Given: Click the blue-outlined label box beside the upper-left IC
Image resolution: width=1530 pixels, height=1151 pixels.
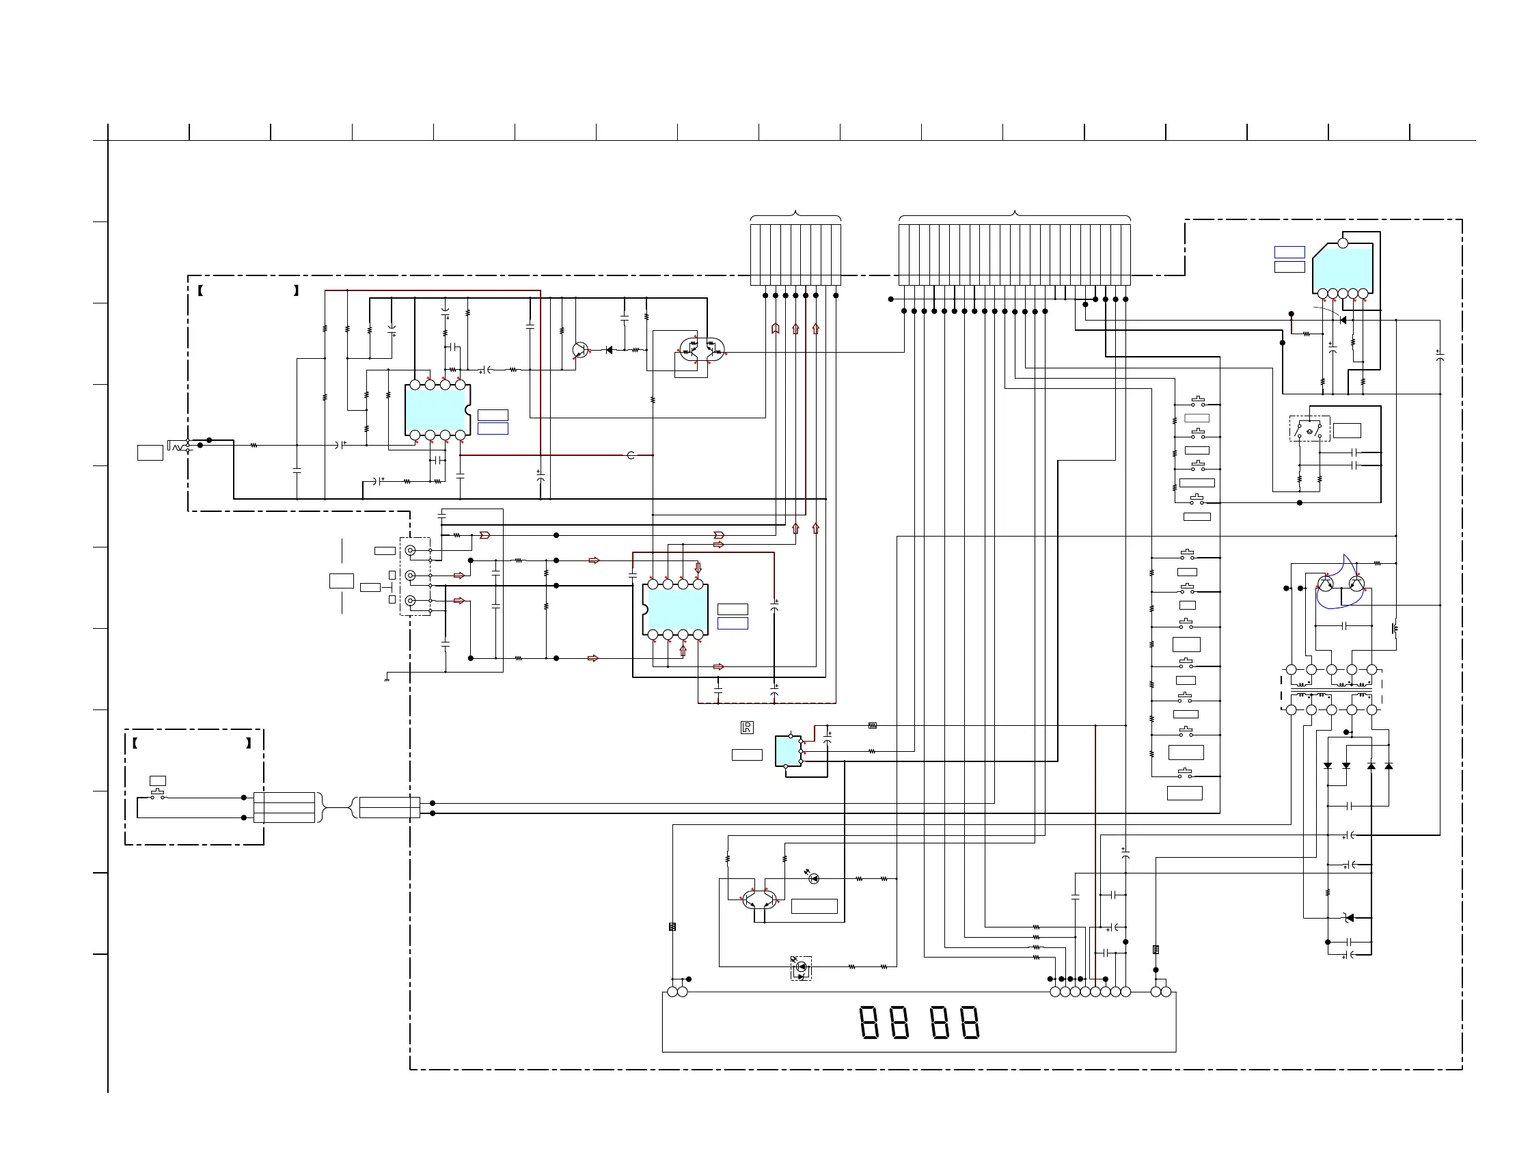Looking at the screenshot, I should pos(493,429).
